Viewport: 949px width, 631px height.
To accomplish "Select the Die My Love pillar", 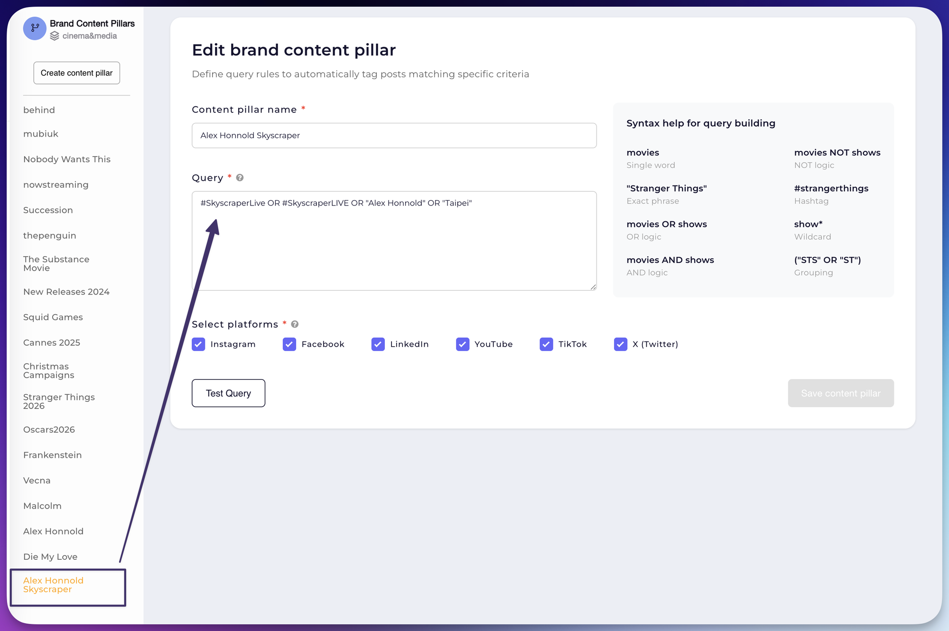I will pos(50,556).
